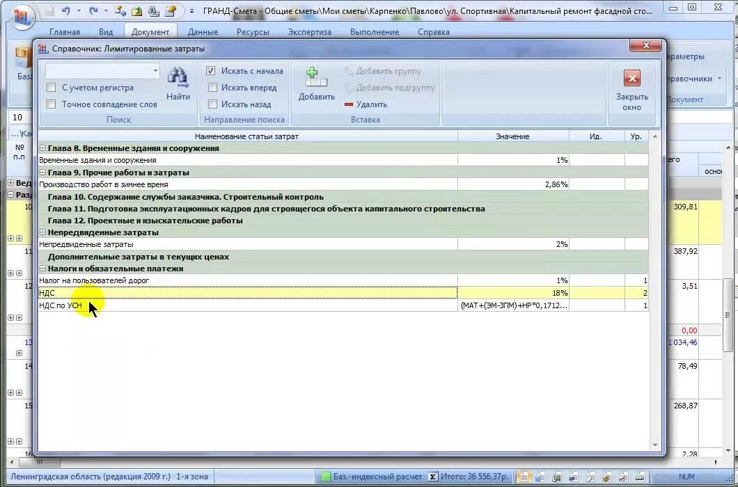Click the folder with green arrow icon
Viewport: 738px width, 487px height.
point(136,10)
